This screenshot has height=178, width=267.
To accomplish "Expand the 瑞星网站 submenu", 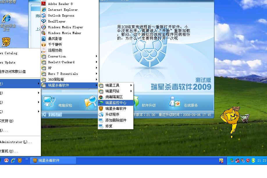I will tap(116, 91).
